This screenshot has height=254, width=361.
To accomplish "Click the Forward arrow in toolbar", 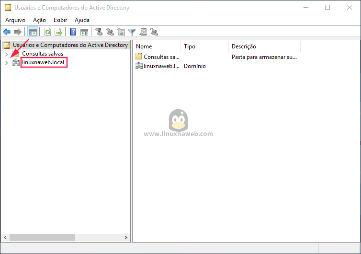I will click(x=18, y=32).
